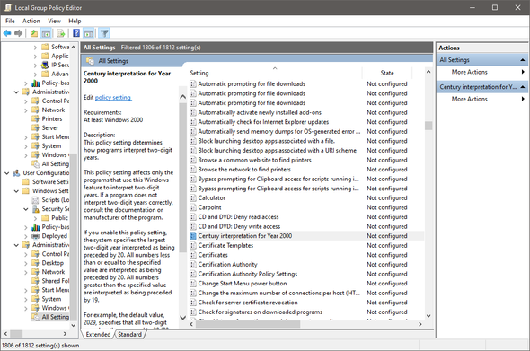Image resolution: width=530 pixels, height=351 pixels.
Task: Open the policy setting edit link
Action: click(x=113, y=97)
